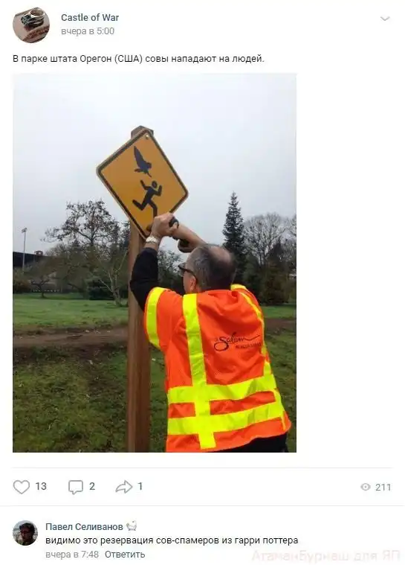Viewport: 405px width, 565px height.
Task: Click the like count 13
Action: pos(41,486)
